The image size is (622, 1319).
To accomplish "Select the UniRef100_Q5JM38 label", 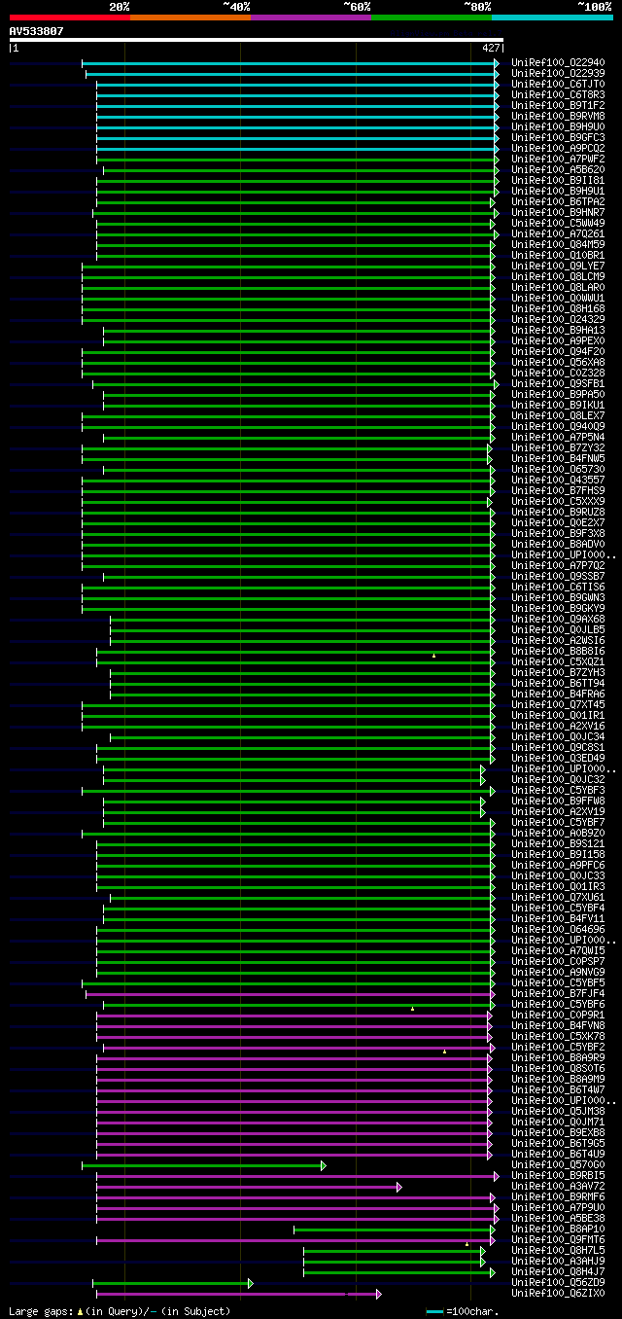I will [558, 1111].
